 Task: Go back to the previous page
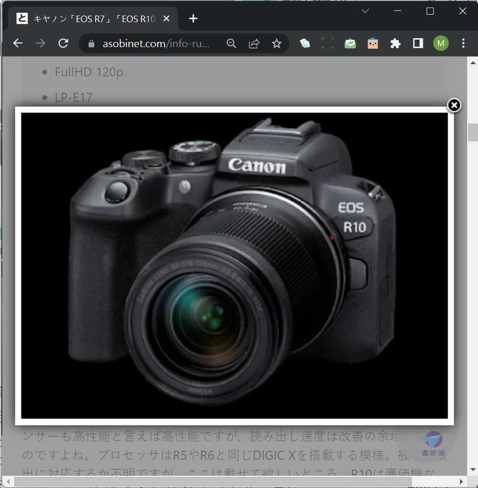18,43
